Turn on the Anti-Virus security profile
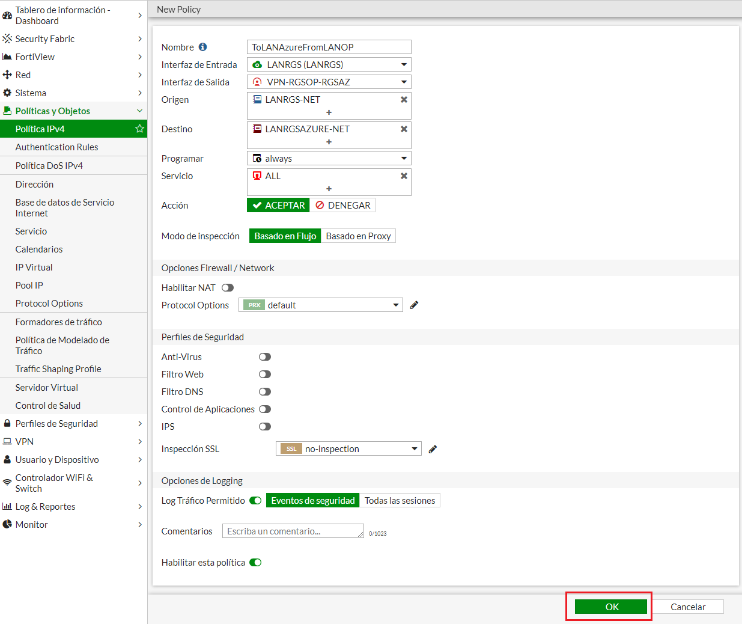 [264, 356]
